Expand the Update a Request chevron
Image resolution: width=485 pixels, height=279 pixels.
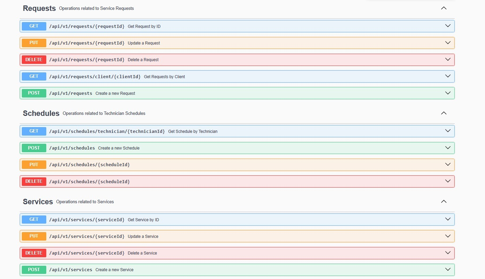pyautogui.click(x=448, y=43)
